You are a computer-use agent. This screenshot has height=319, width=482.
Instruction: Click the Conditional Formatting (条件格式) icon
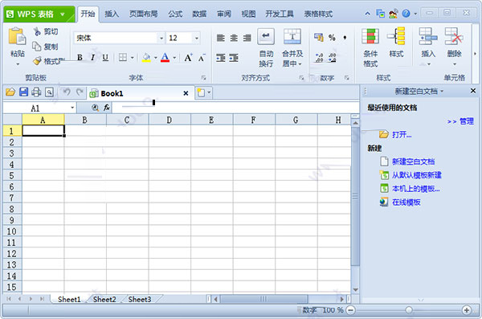(370, 36)
